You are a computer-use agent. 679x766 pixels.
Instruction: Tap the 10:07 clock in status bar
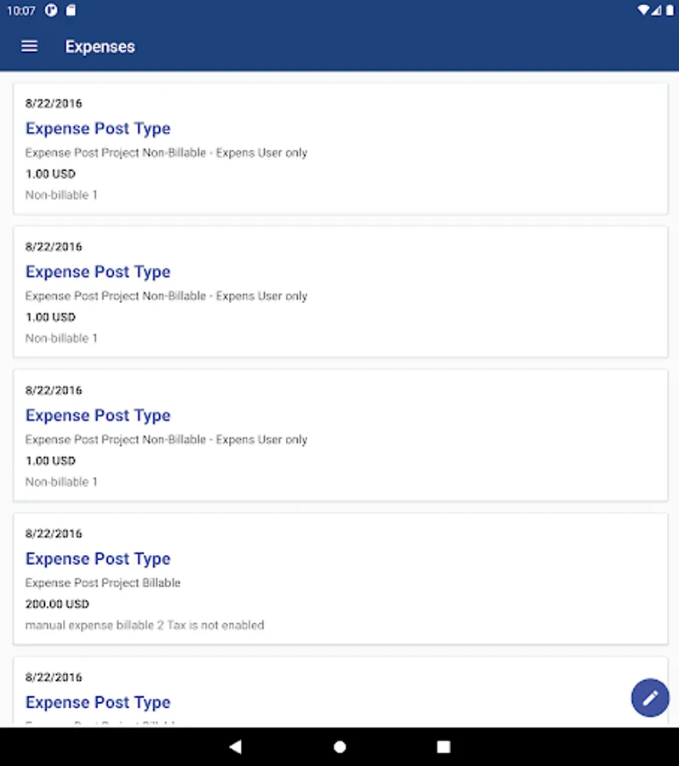tap(21, 11)
